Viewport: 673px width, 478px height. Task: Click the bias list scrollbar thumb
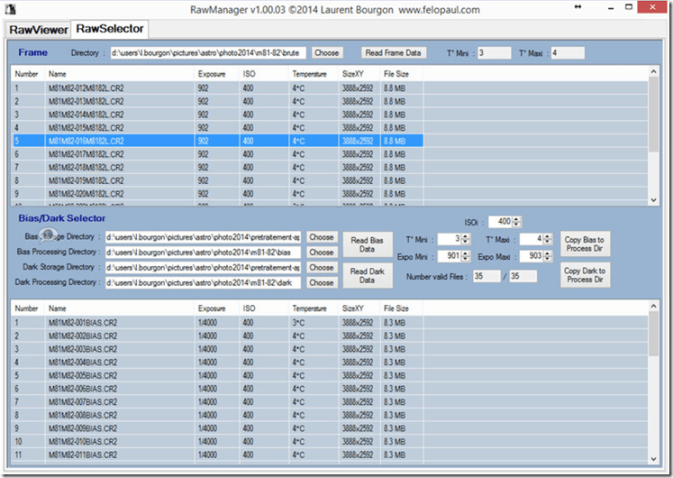coord(653,334)
